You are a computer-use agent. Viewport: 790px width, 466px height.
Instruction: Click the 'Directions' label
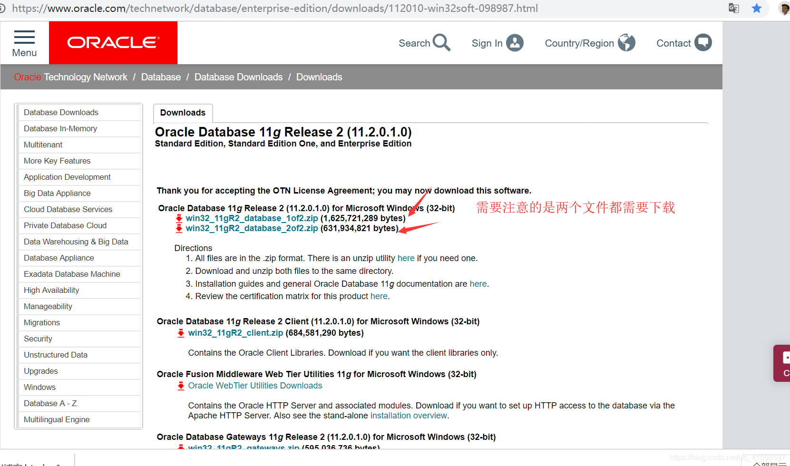coord(193,248)
